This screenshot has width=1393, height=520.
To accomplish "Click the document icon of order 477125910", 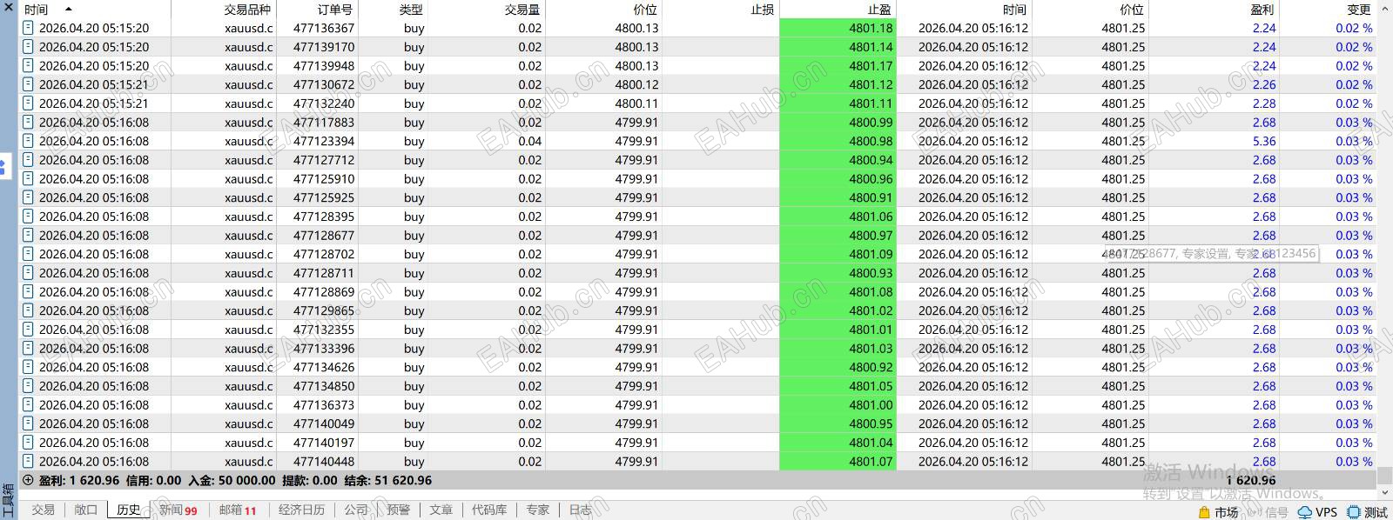I will point(28,178).
